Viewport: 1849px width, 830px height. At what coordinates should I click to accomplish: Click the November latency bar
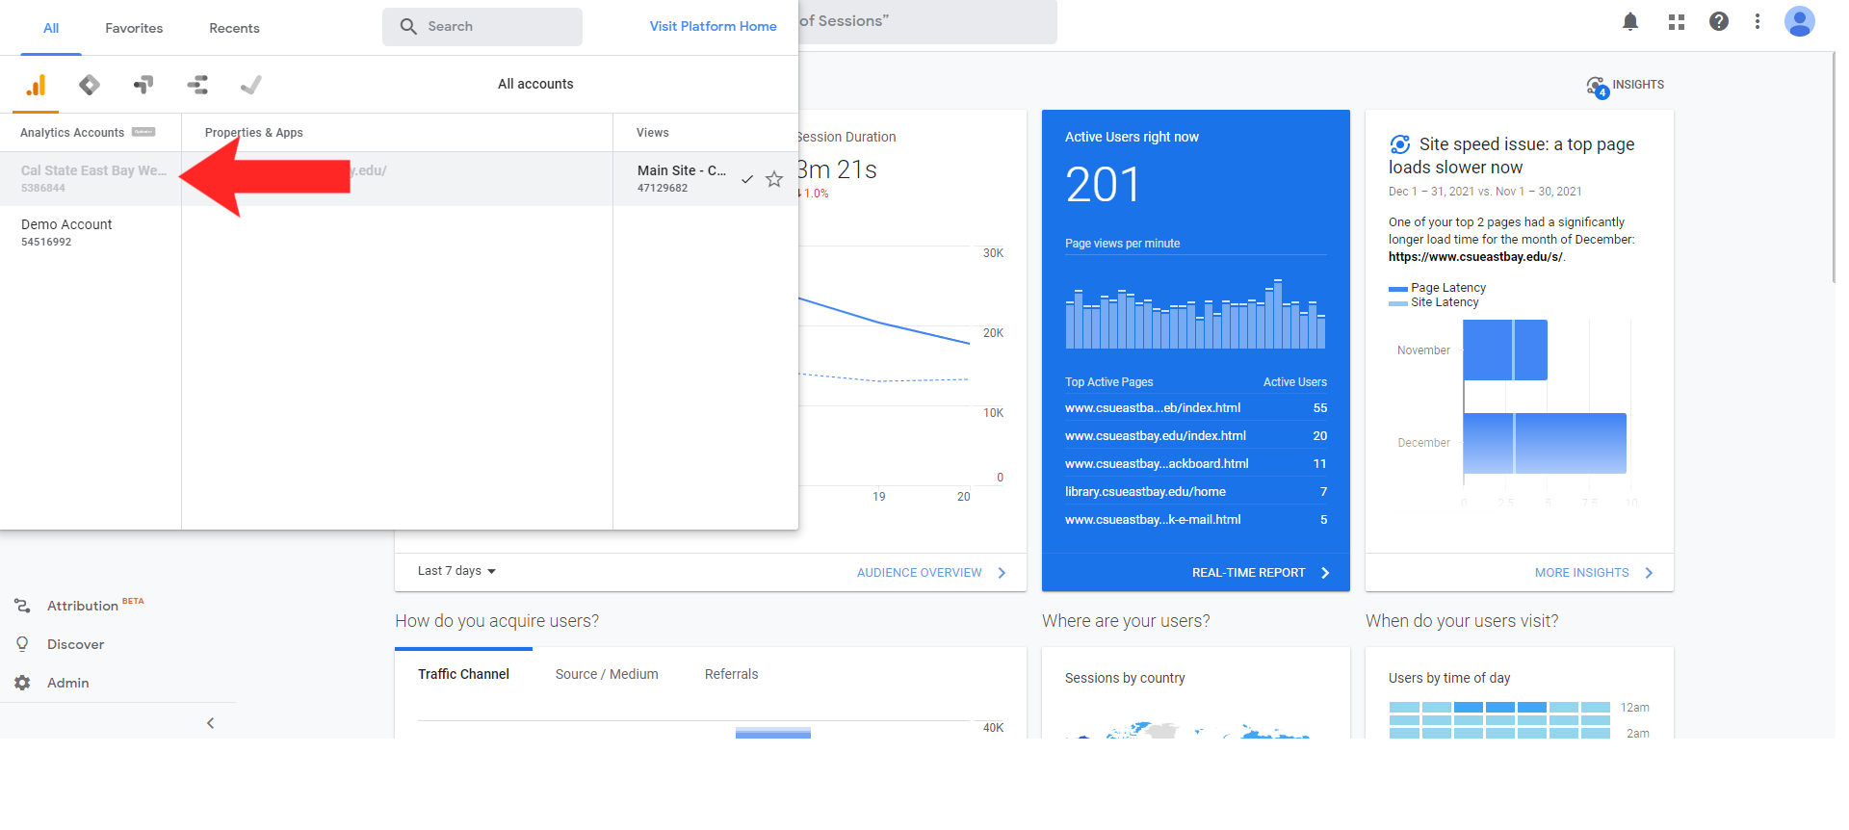pos(1505,350)
